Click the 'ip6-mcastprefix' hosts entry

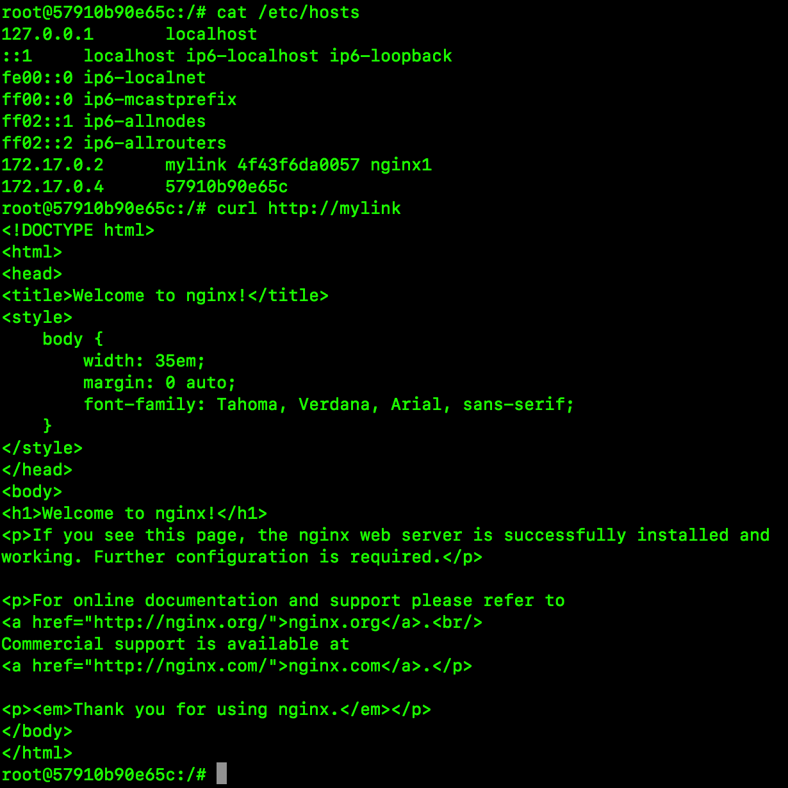tap(160, 99)
